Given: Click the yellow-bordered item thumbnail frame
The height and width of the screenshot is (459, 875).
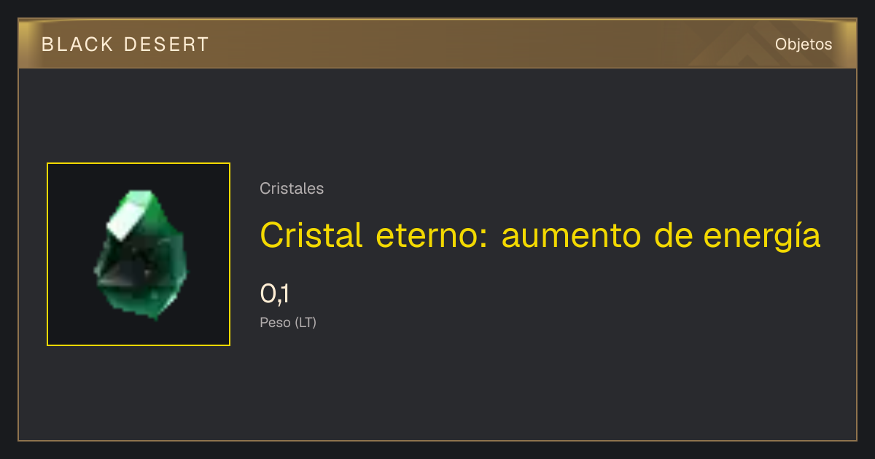Looking at the screenshot, I should [x=139, y=254].
